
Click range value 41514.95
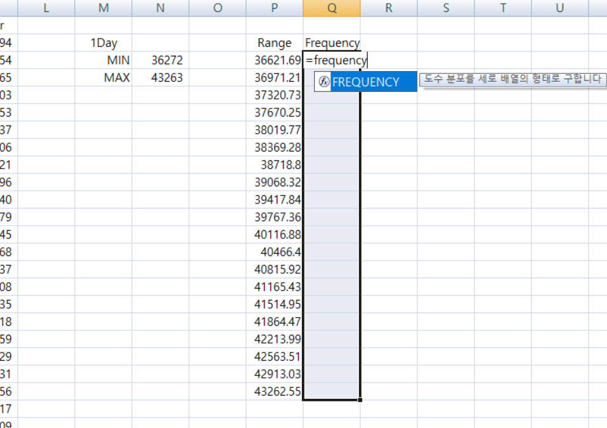point(275,304)
